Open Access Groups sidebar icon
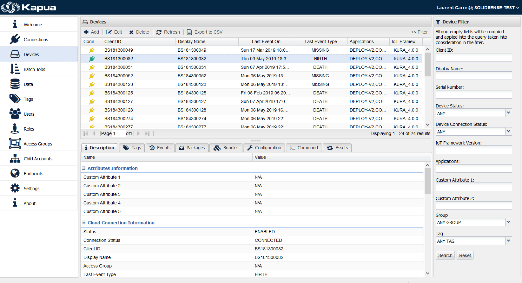Viewport: 522px width, 283px height. coord(15,144)
